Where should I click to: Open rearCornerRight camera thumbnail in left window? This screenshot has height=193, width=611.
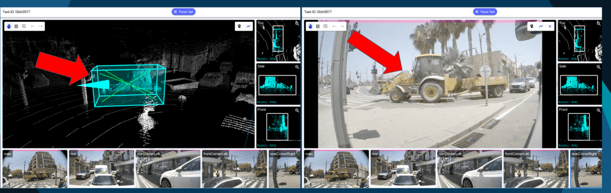[x=284, y=169]
